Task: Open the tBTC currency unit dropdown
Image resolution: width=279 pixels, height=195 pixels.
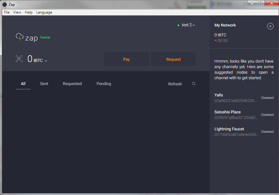Action: (40, 60)
